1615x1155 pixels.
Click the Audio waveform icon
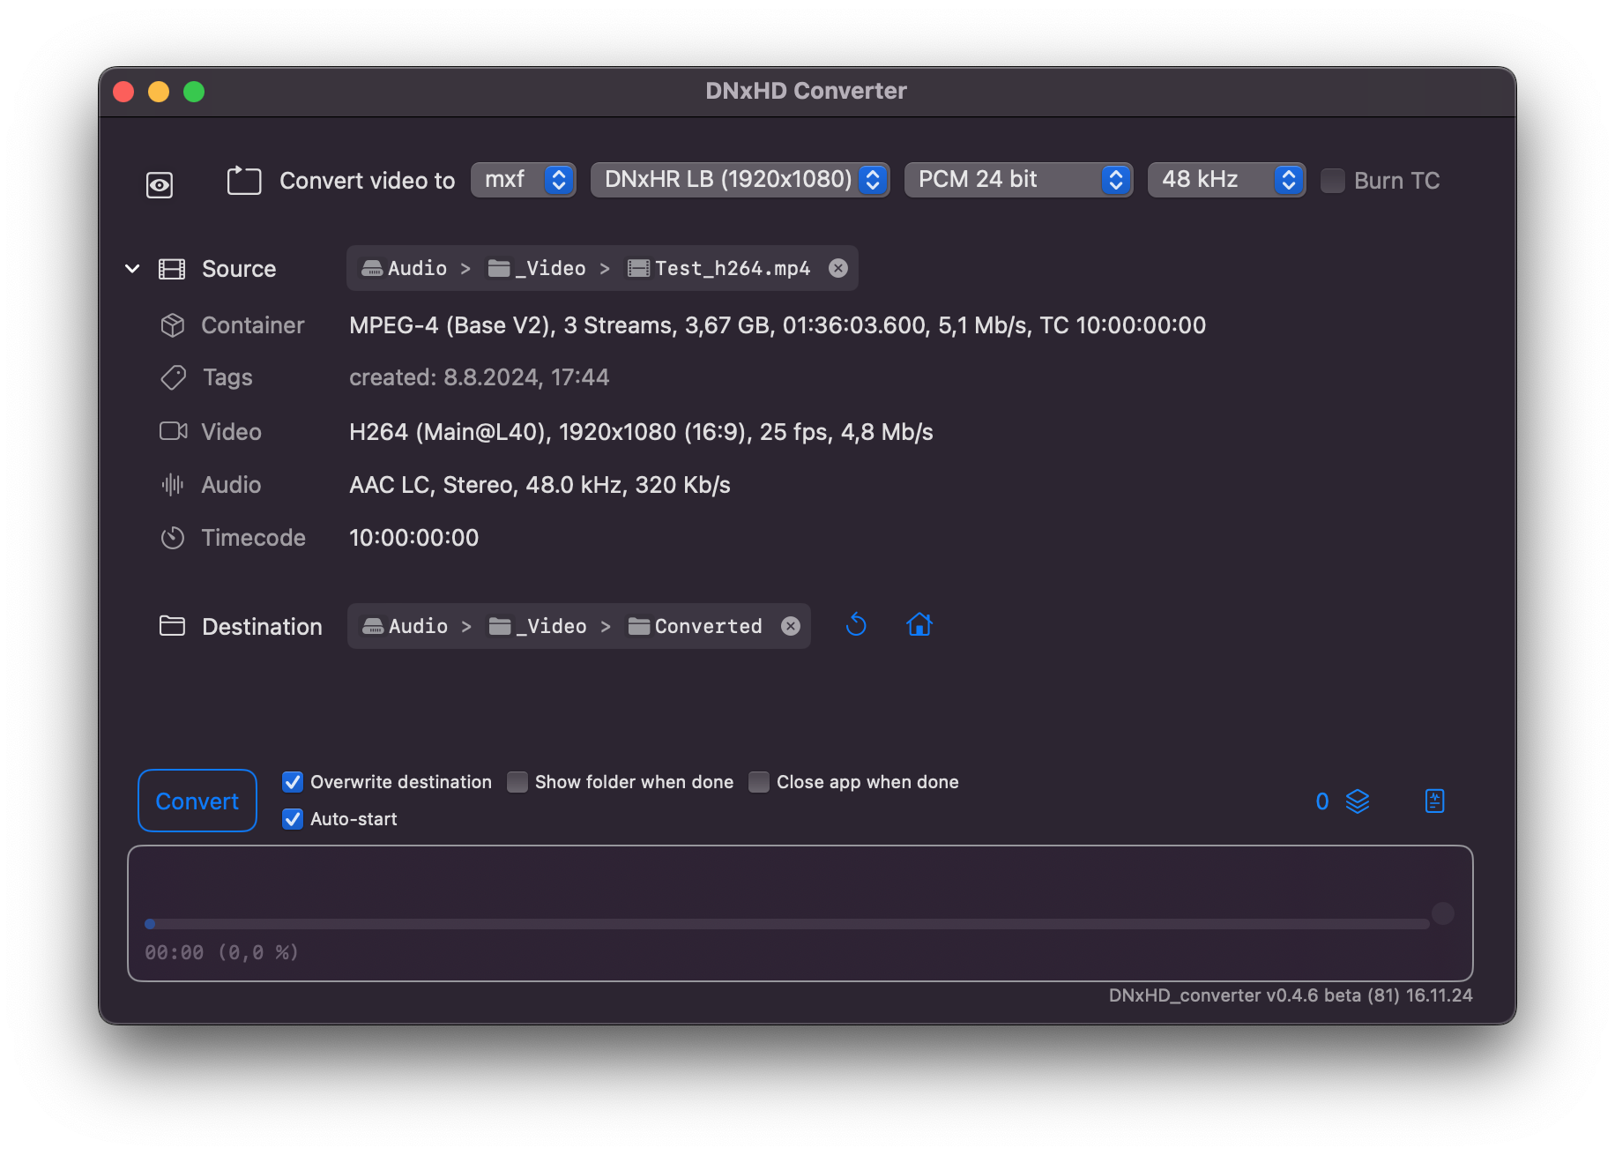click(173, 484)
